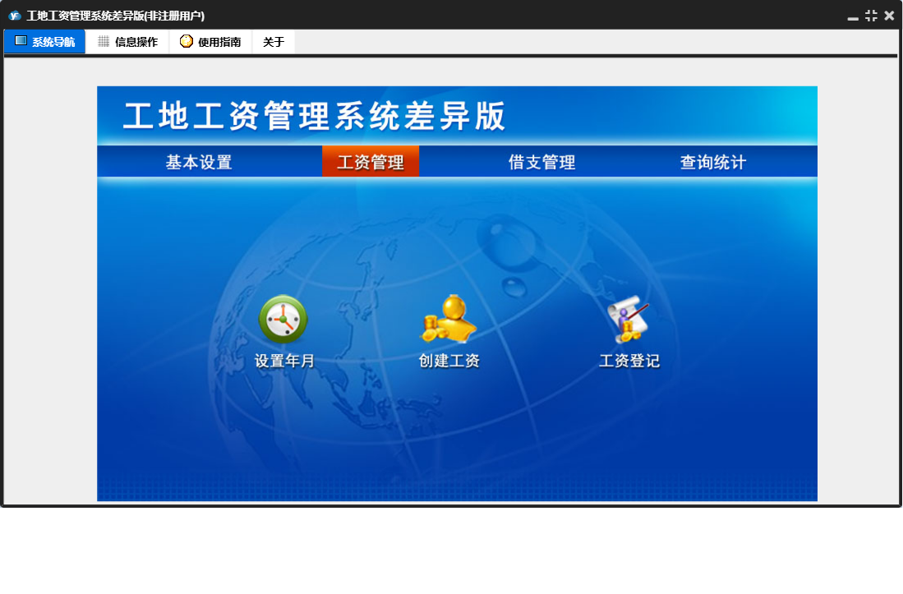Close the 工地工资管理系统 window
903x594 pixels.
click(889, 16)
